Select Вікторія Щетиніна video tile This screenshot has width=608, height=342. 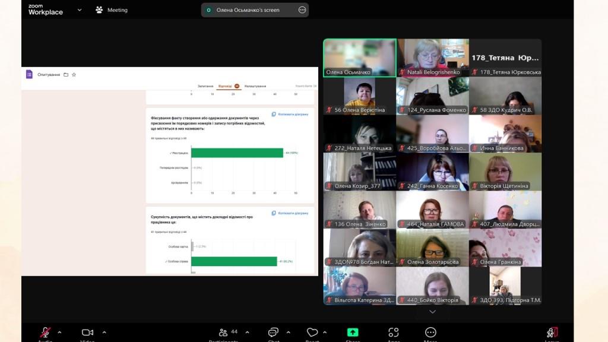(x=505, y=172)
